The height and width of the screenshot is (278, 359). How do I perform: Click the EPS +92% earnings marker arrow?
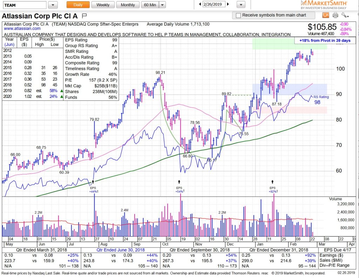pos(272,182)
